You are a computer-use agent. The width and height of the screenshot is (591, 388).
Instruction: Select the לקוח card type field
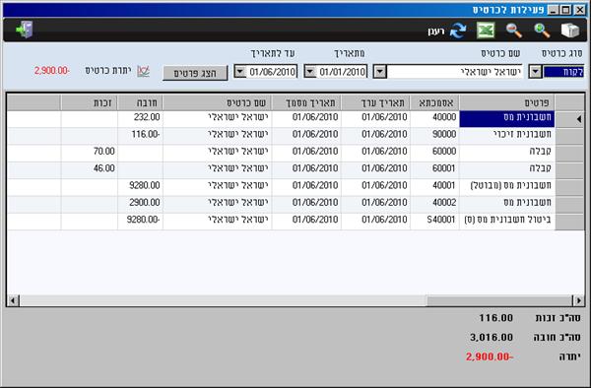563,72
